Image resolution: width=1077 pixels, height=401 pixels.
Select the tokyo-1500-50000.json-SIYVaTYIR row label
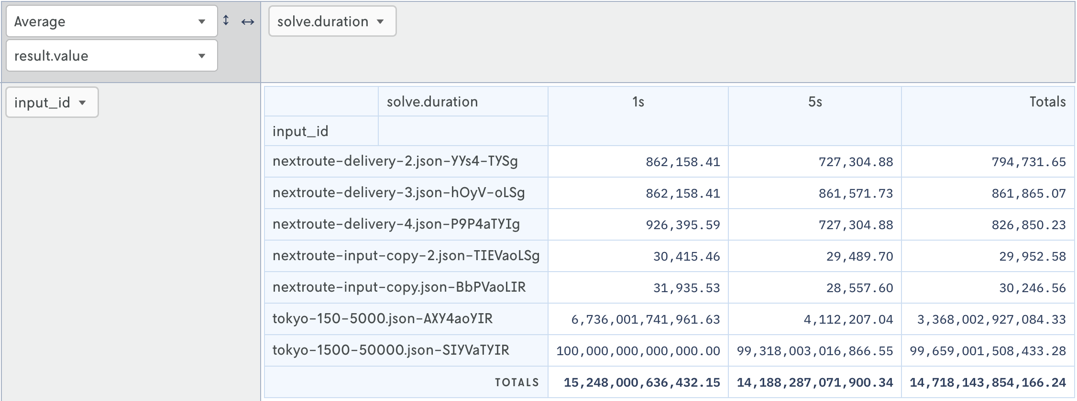pyautogui.click(x=390, y=350)
